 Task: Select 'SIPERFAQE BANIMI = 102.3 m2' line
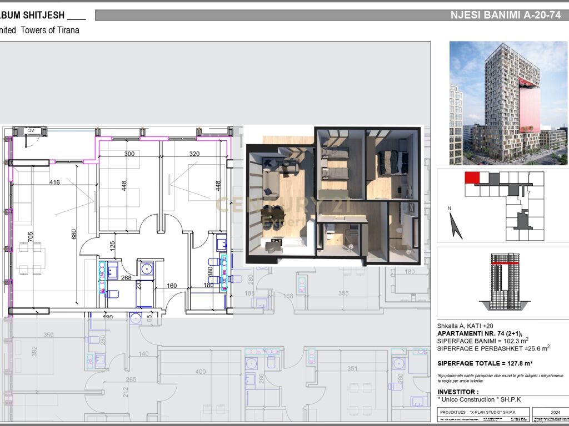click(483, 341)
